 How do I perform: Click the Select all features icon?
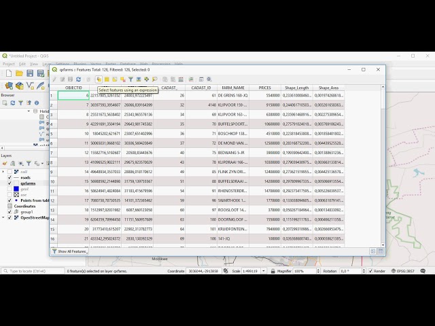click(107, 79)
